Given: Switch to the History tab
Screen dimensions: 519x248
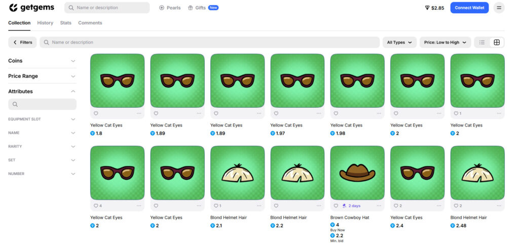Looking at the screenshot, I should pyautogui.click(x=45, y=23).
